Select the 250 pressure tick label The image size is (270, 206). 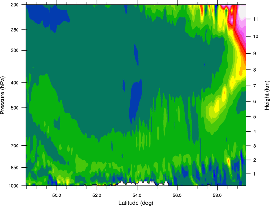15,30
